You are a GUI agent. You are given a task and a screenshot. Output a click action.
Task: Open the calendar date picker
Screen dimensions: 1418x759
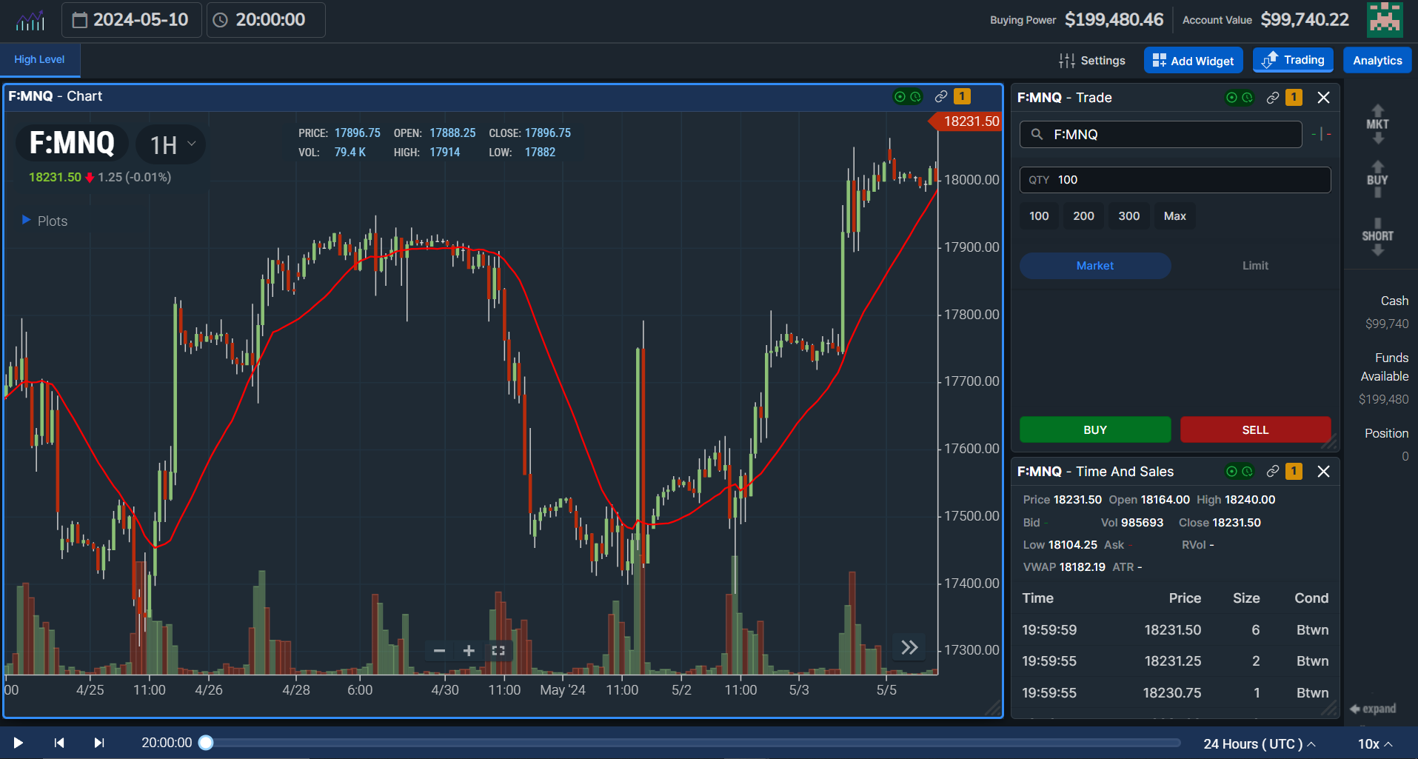(x=81, y=20)
